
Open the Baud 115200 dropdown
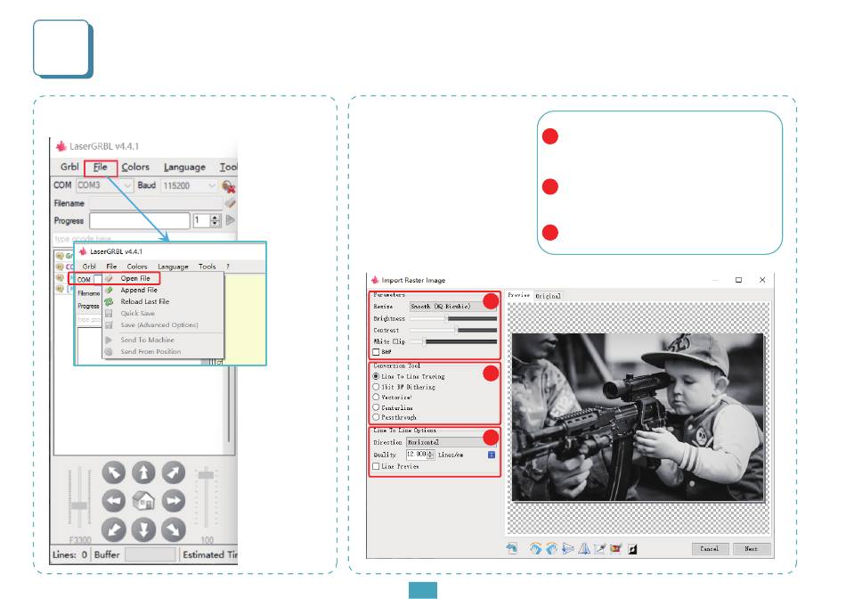tap(190, 185)
